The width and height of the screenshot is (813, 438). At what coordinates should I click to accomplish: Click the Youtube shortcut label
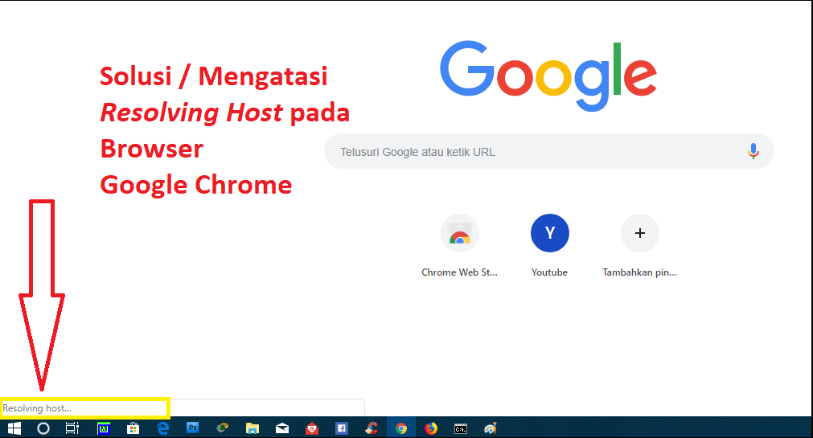coord(549,272)
